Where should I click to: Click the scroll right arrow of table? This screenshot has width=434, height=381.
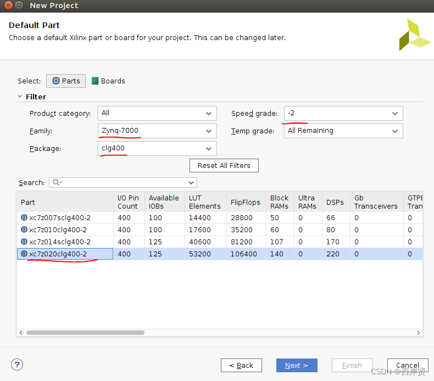[418, 333]
